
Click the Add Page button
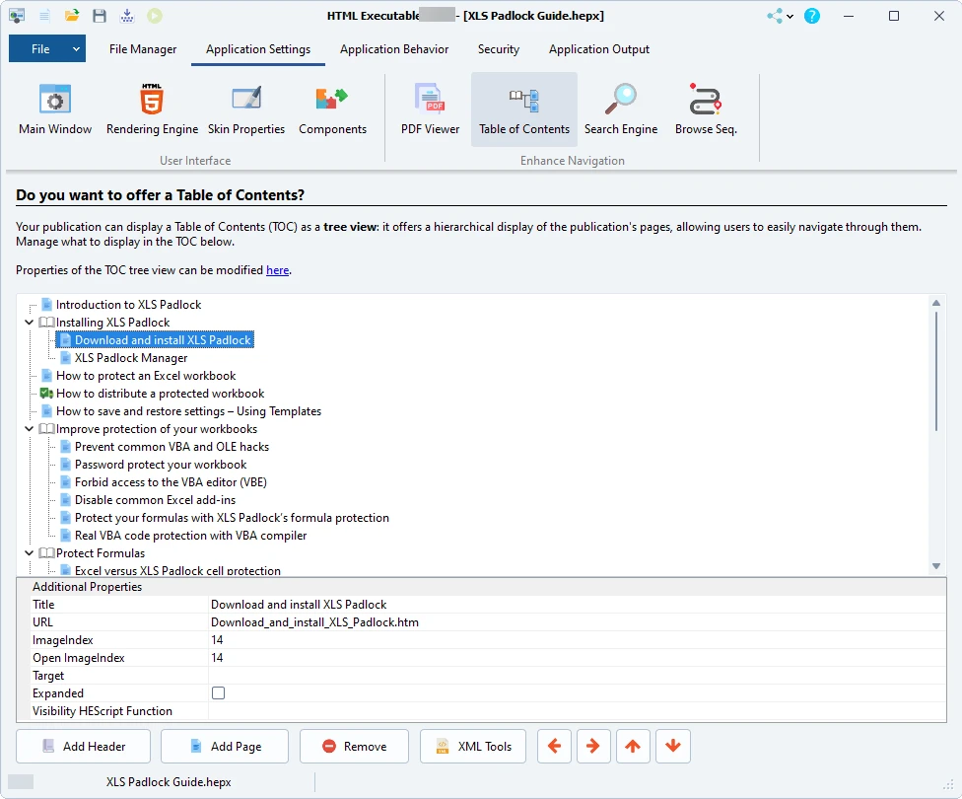pyautogui.click(x=225, y=747)
